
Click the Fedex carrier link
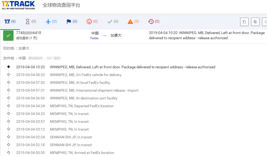coord(94,38)
